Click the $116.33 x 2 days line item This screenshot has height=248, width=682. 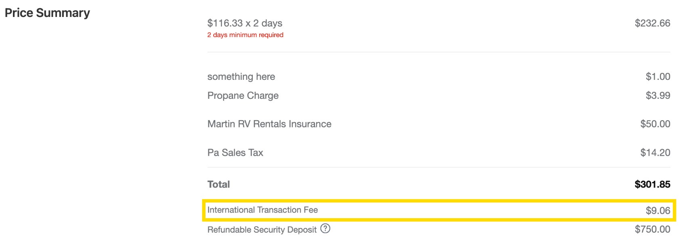click(x=245, y=23)
